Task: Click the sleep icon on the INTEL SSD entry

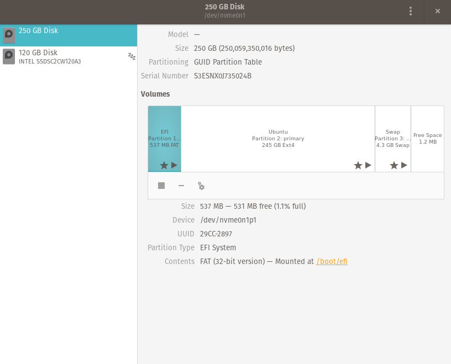Action: click(132, 56)
